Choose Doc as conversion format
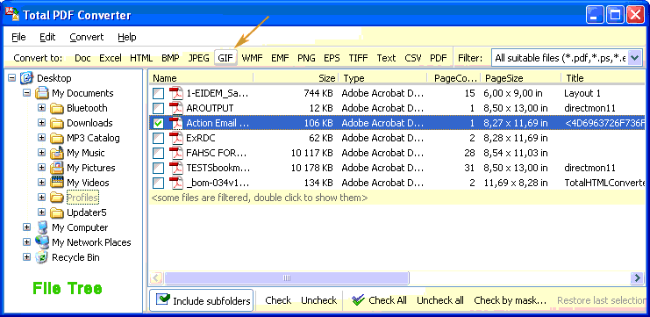Image resolution: width=650 pixels, height=317 pixels. click(82, 58)
